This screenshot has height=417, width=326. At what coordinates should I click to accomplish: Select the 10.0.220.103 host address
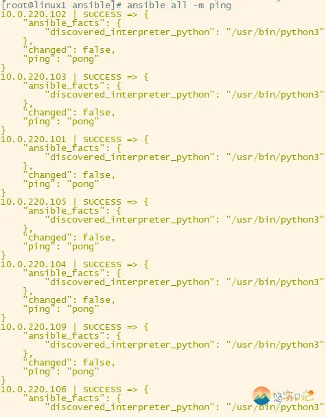click(x=33, y=77)
